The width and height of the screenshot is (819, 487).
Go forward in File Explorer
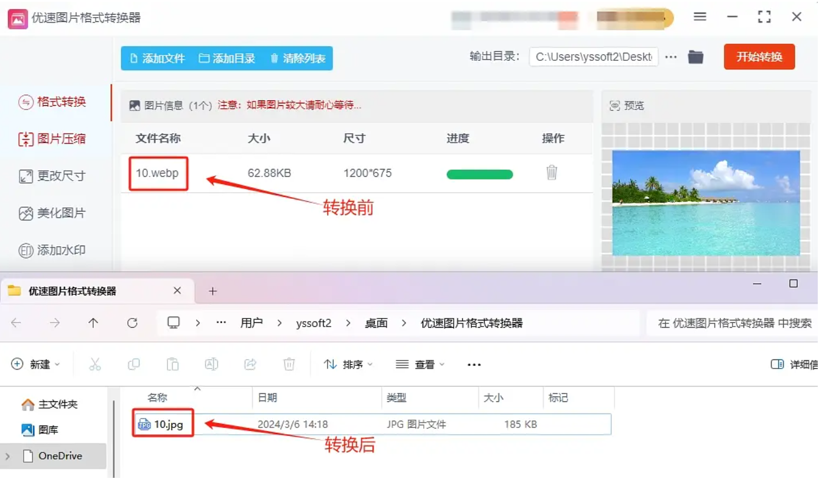[55, 323]
